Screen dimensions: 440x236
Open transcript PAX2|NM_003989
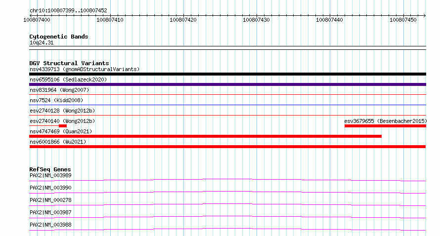(x=50, y=175)
